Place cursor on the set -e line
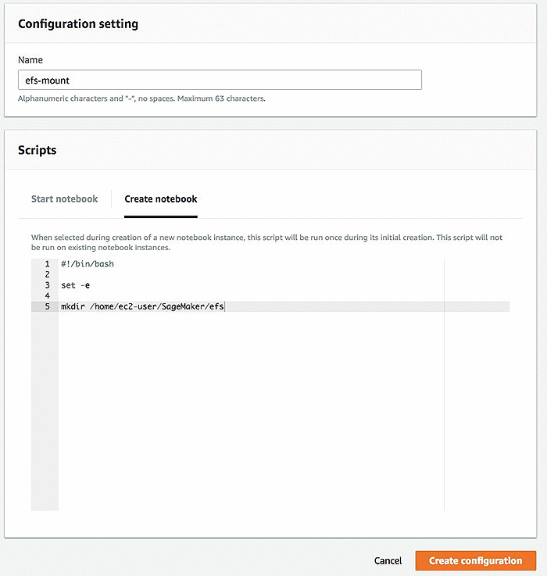 click(75, 285)
